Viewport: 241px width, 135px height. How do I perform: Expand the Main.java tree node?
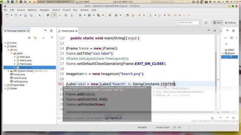15,57
